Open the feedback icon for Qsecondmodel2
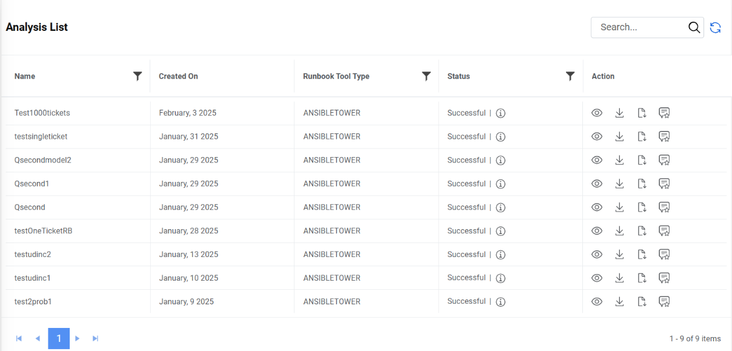Viewport: 732px width, 351px height. tap(664, 160)
